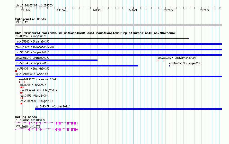Click the red loss marker of esv2517977
Viewport: 229px width, 144px height.
pyautogui.click(x=161, y=60)
